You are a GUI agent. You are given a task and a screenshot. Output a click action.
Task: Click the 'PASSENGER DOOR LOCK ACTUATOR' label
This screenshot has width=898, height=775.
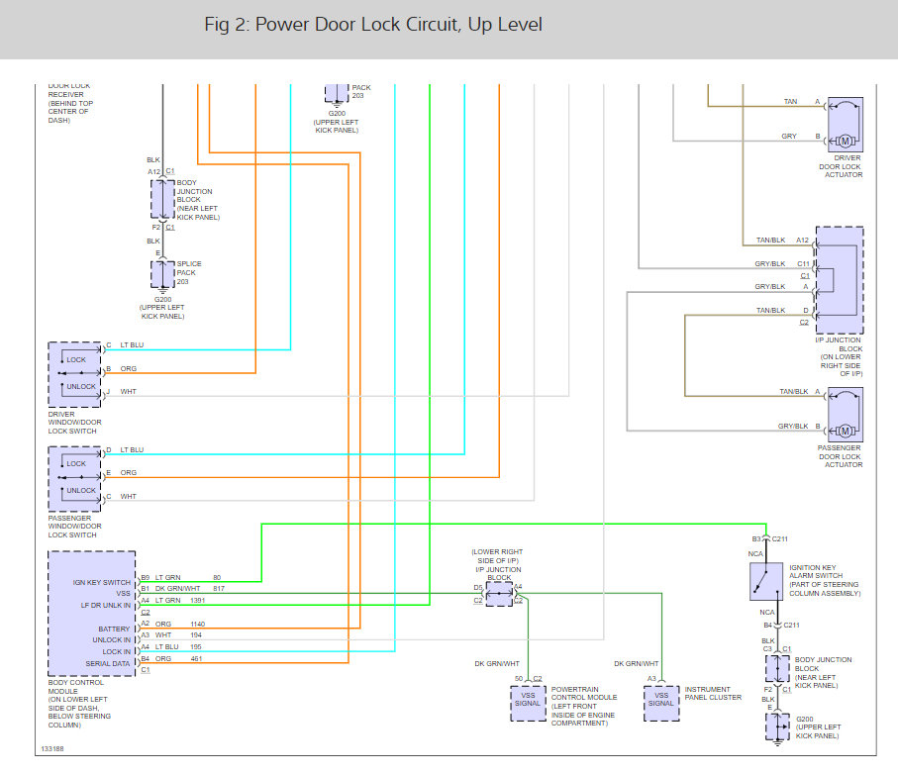841,456
